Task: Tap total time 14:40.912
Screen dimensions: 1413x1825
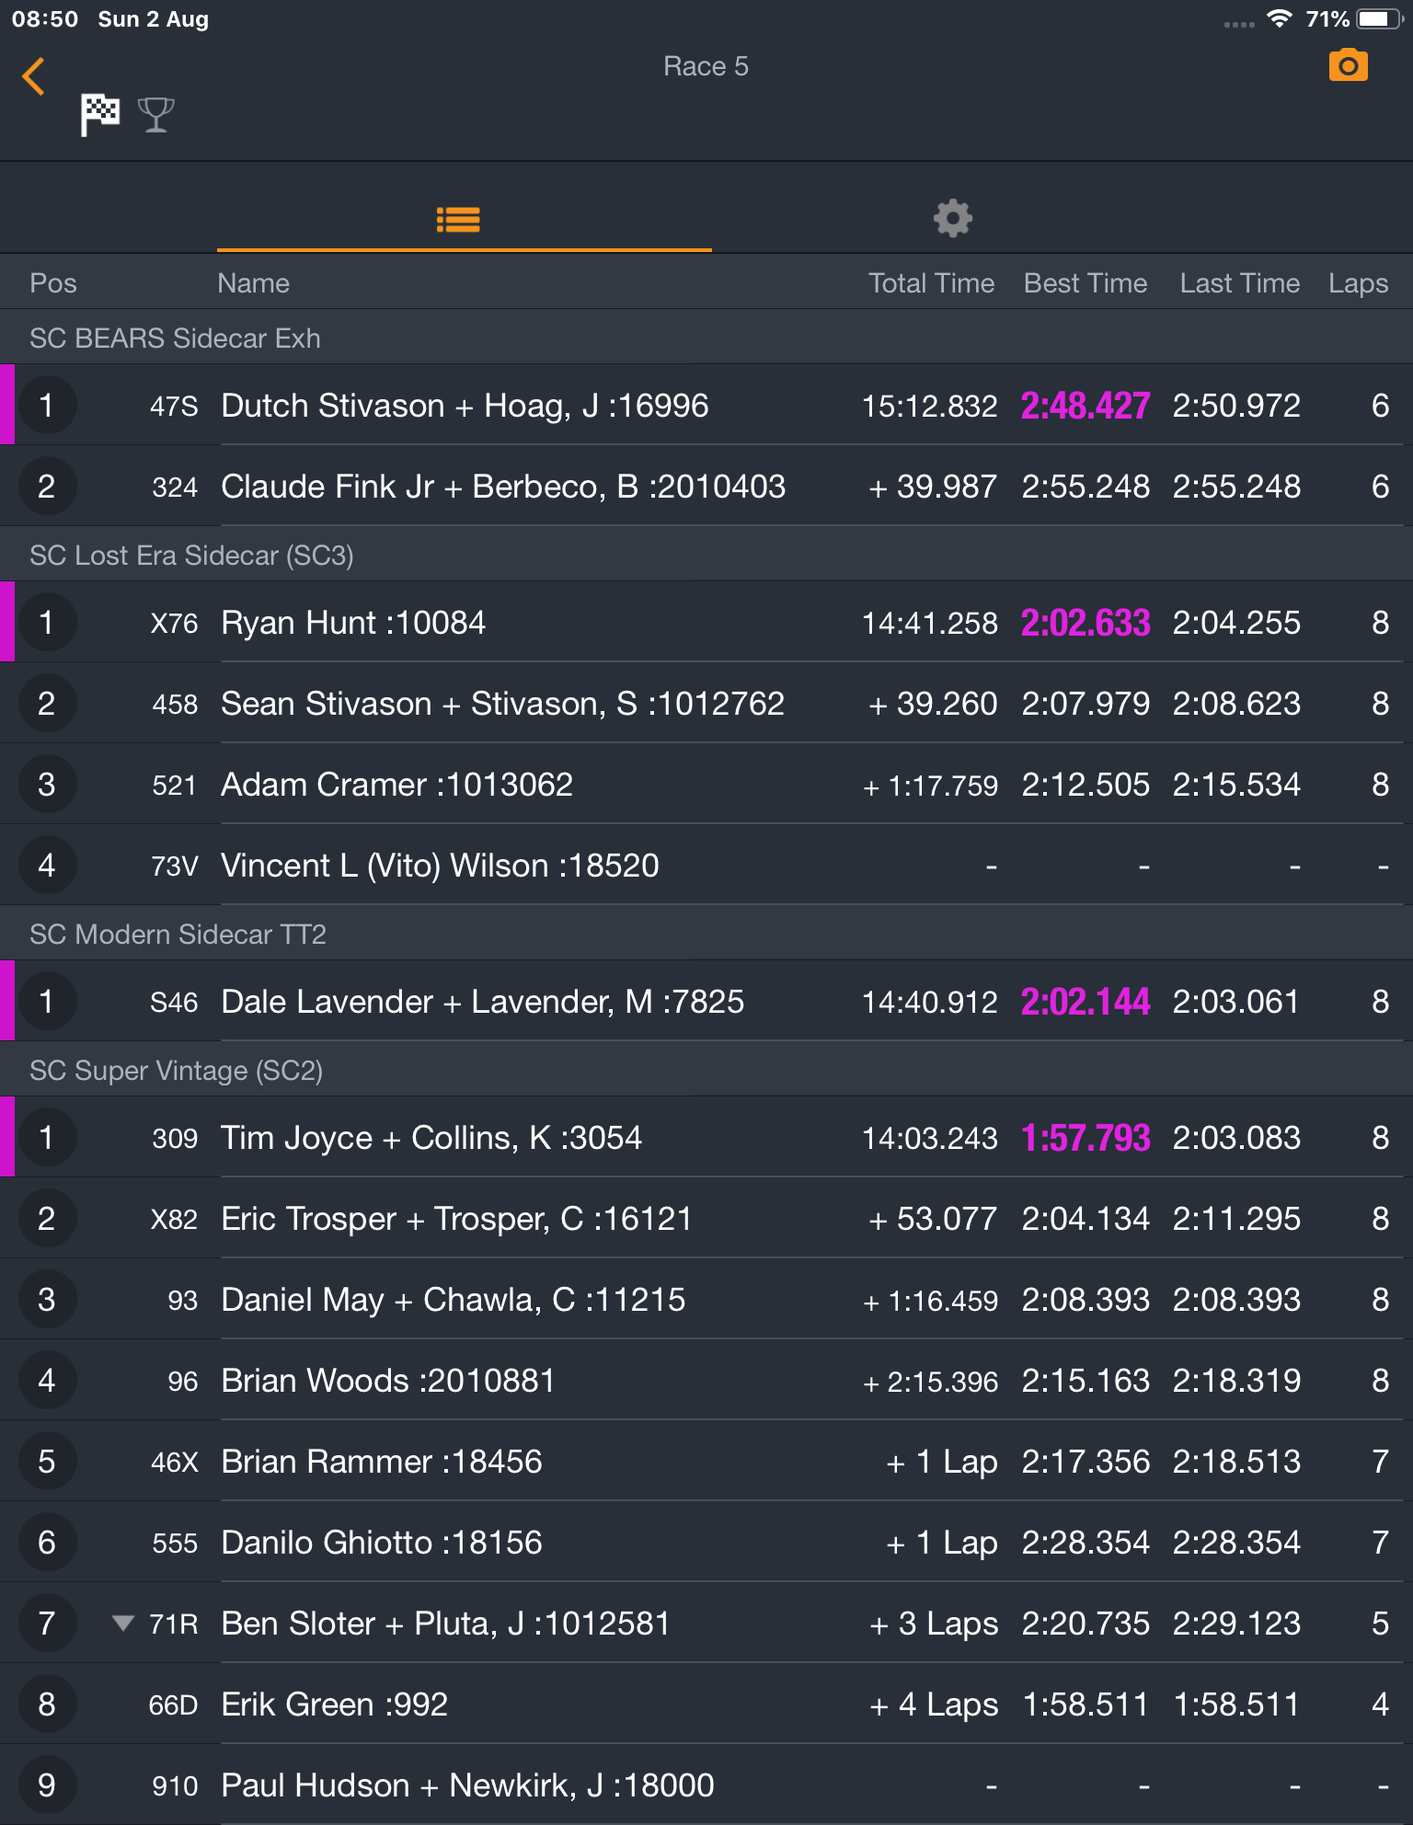Action: tap(929, 1002)
